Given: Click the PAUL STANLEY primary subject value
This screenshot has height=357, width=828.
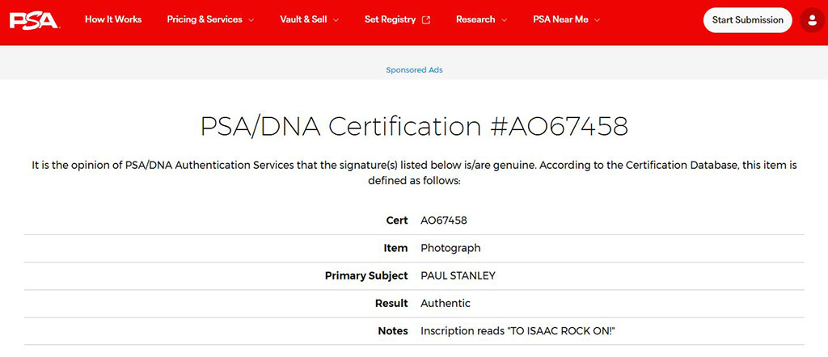Looking at the screenshot, I should pyautogui.click(x=458, y=275).
